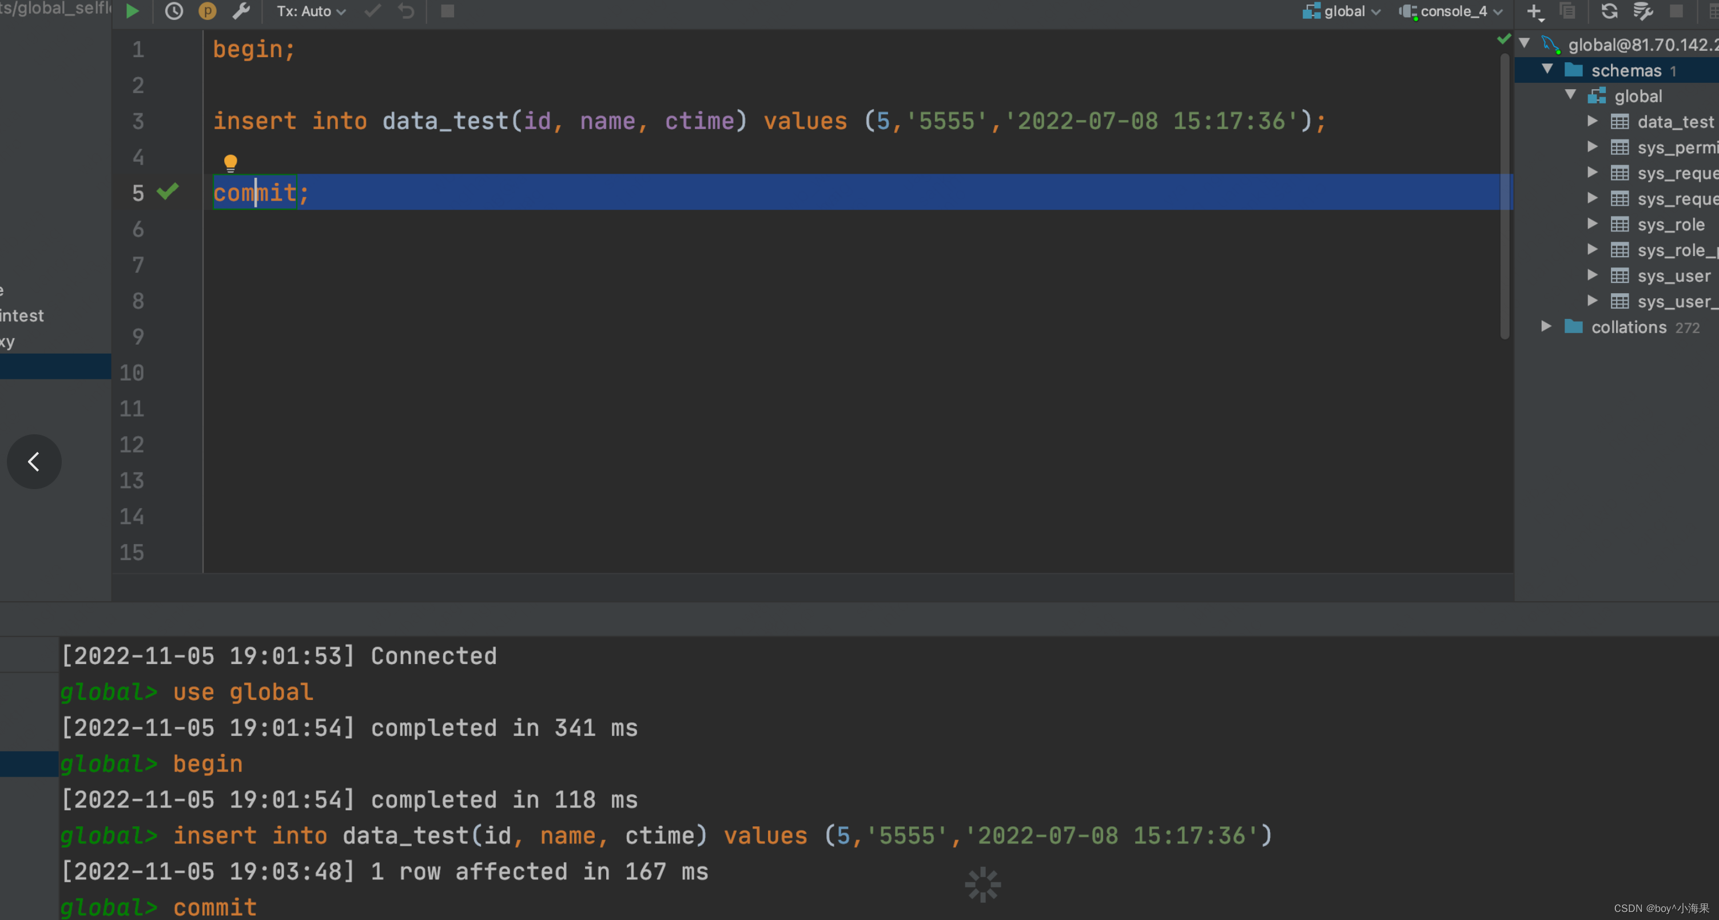
Task: Expand the data_test table node
Action: pos(1592,121)
